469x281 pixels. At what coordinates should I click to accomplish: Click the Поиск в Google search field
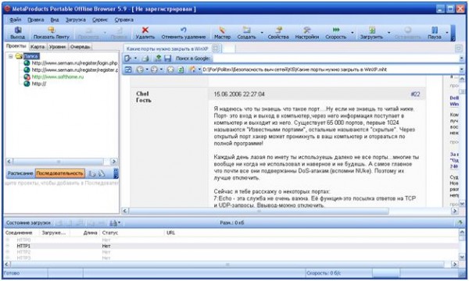(335, 59)
